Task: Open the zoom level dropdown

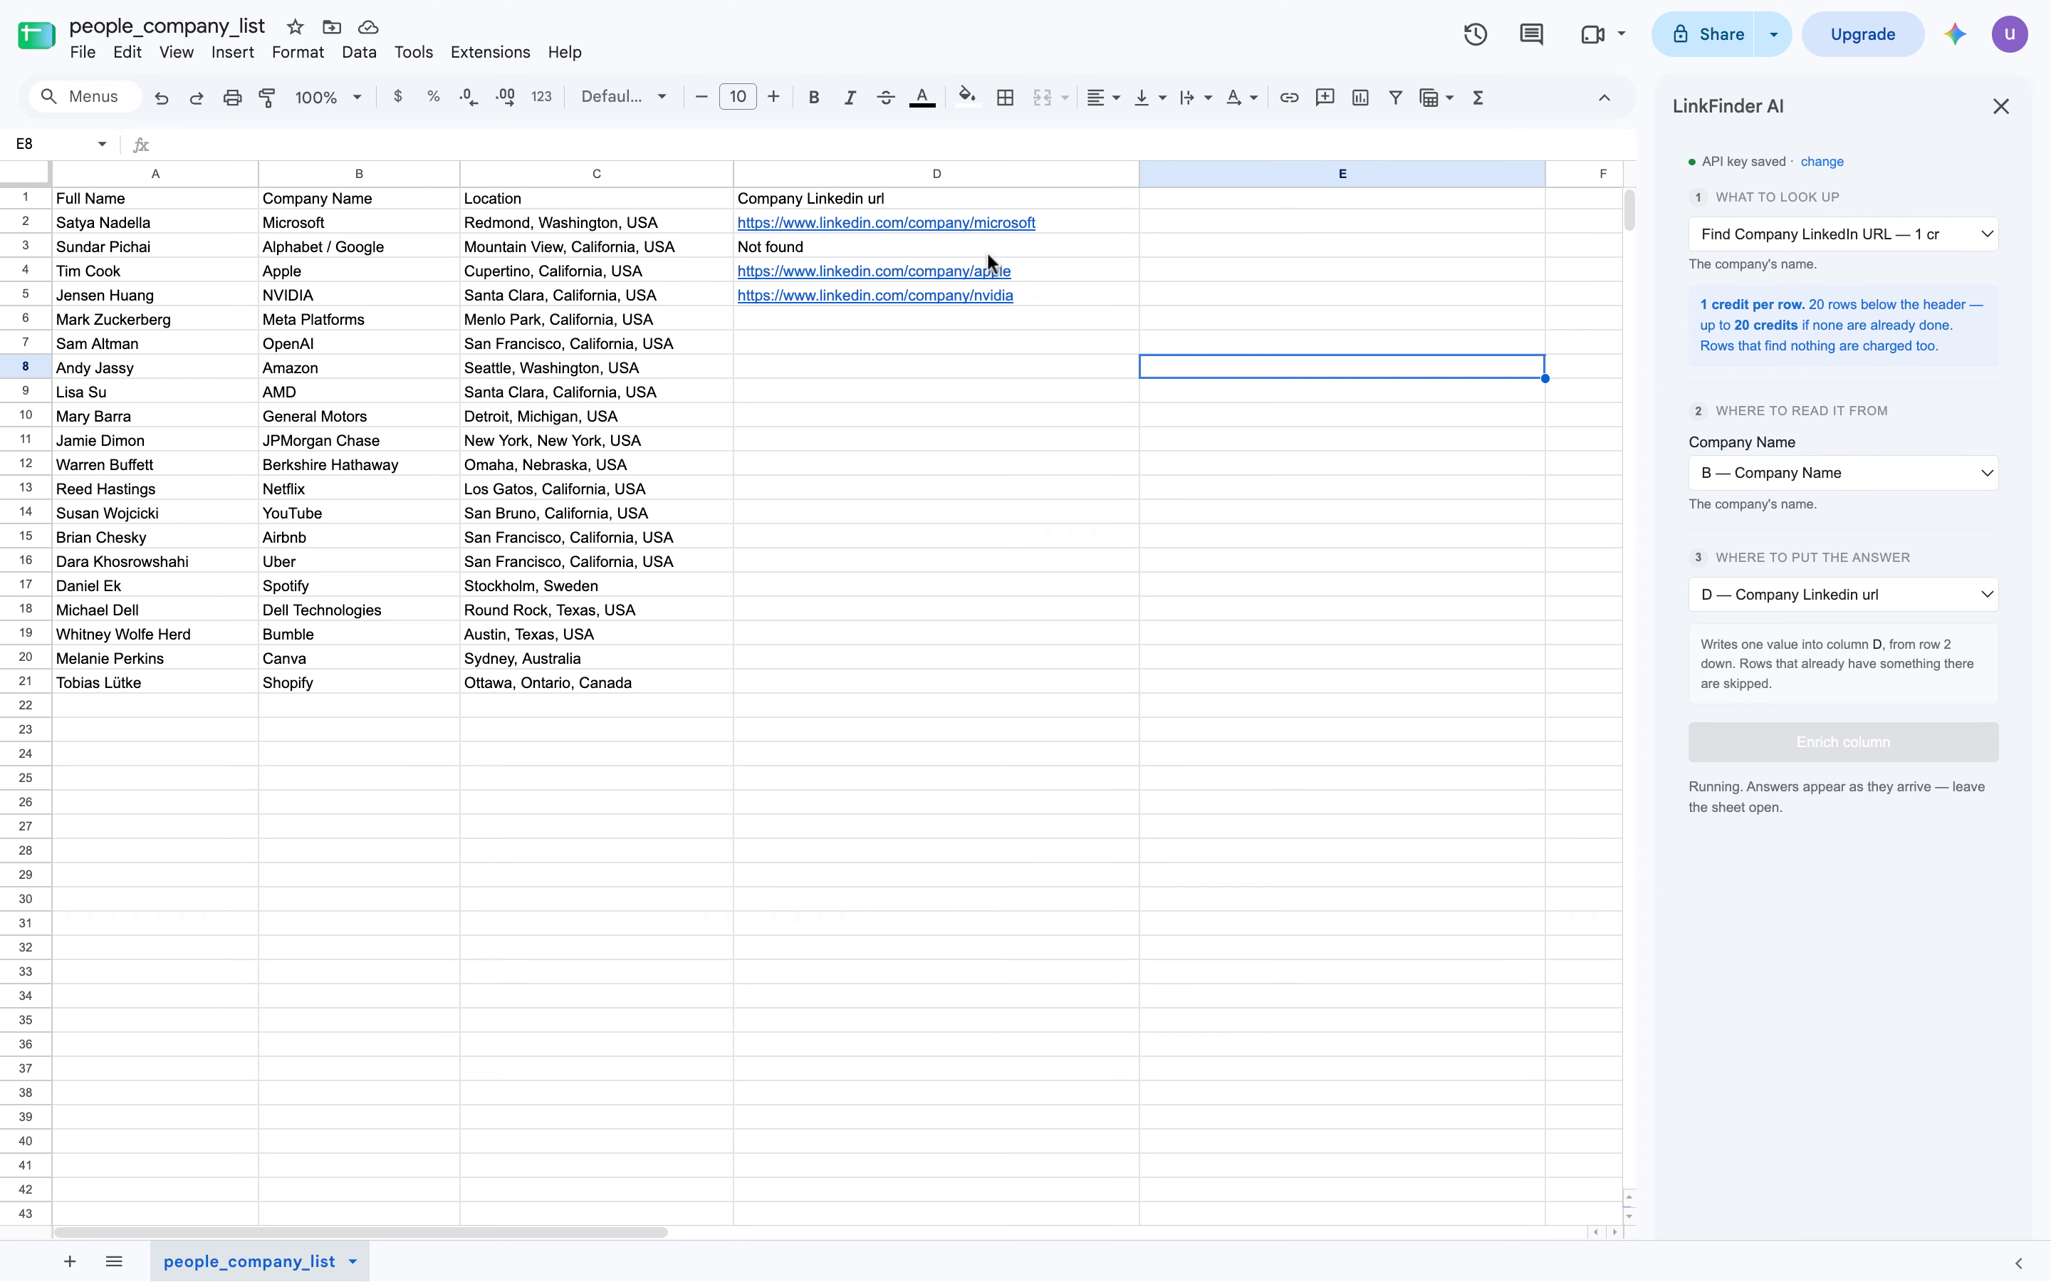Action: click(328, 98)
